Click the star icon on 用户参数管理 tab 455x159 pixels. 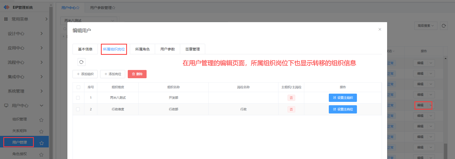[114, 8]
